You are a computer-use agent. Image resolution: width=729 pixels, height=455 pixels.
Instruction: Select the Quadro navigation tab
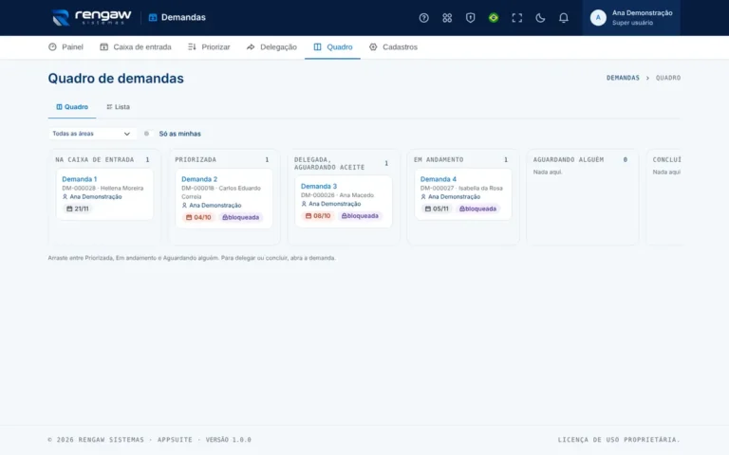333,46
